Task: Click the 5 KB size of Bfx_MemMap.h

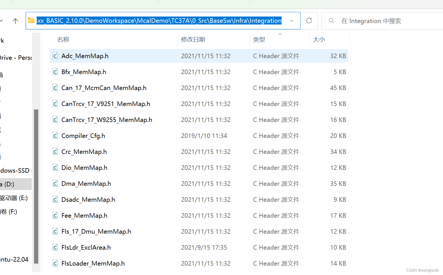Action: [x=340, y=72]
